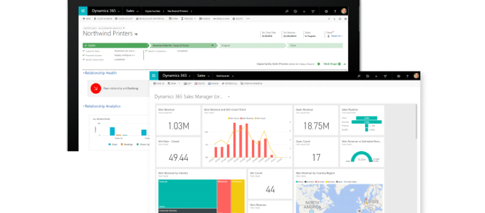
Task: Click search icon in Northwind Printers window
Action: (x=287, y=11)
